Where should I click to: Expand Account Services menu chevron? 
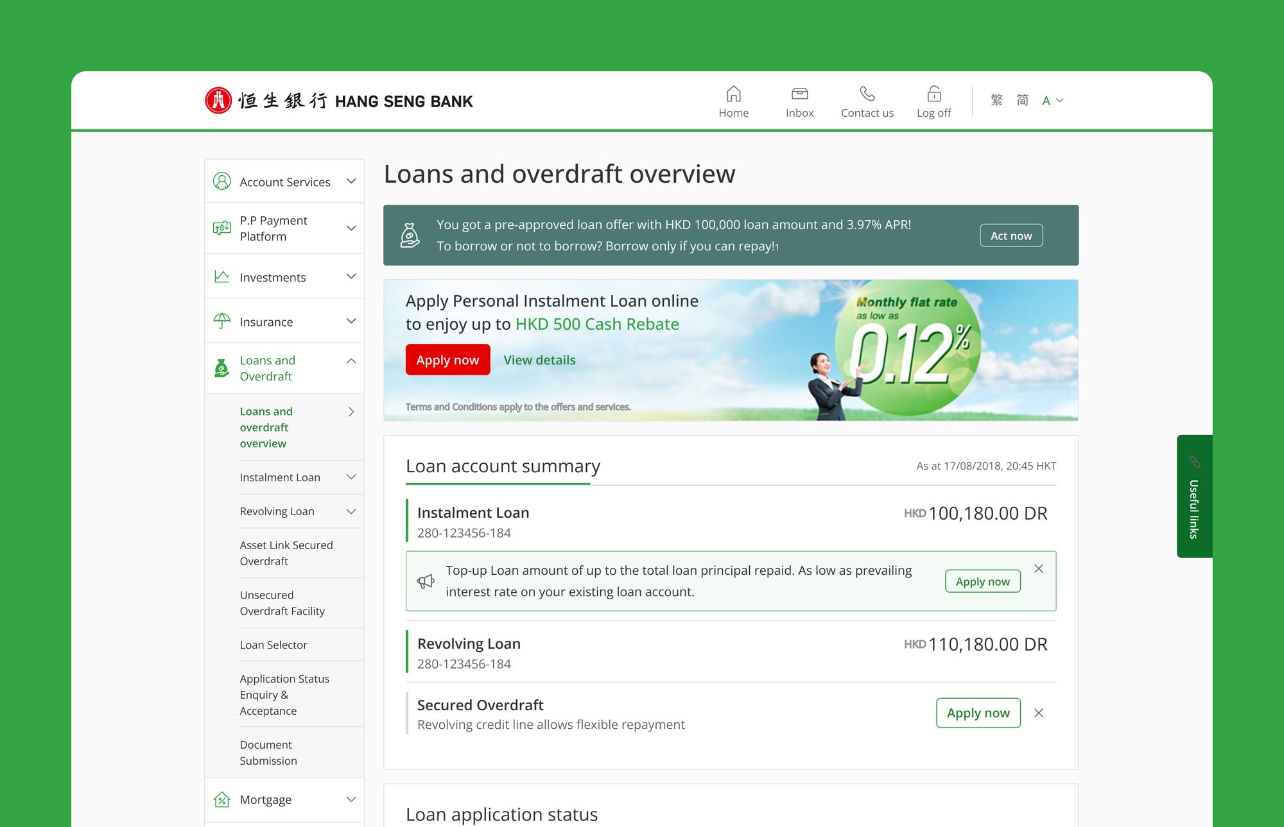[x=351, y=181]
